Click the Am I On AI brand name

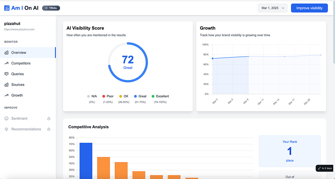pos(25,8)
